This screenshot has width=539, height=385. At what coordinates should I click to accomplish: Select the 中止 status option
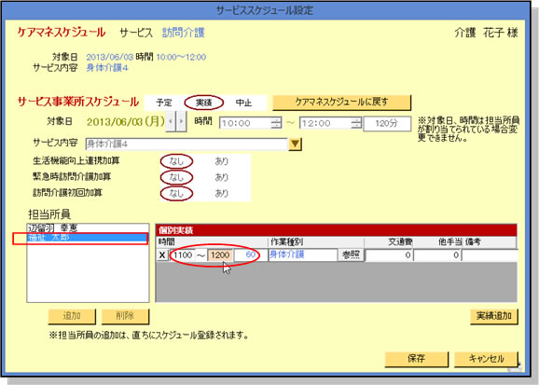click(243, 103)
